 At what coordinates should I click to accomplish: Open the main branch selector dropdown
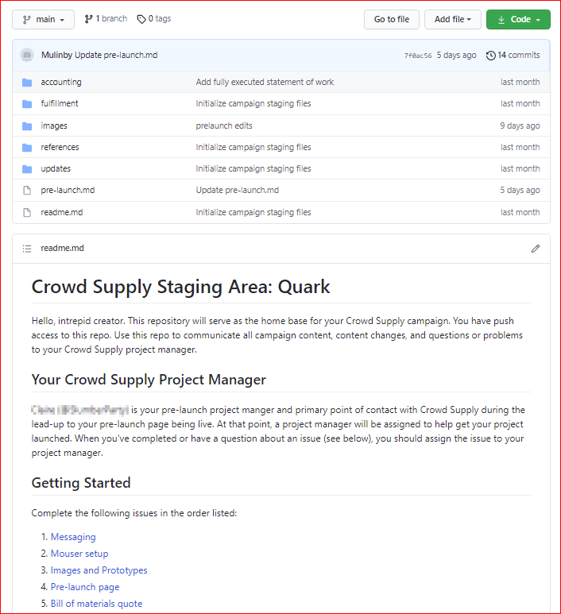(x=43, y=19)
